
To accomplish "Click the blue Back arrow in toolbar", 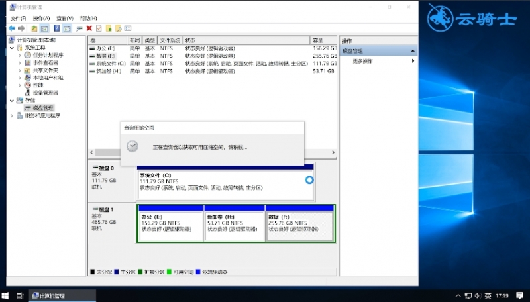I will click(12, 28).
